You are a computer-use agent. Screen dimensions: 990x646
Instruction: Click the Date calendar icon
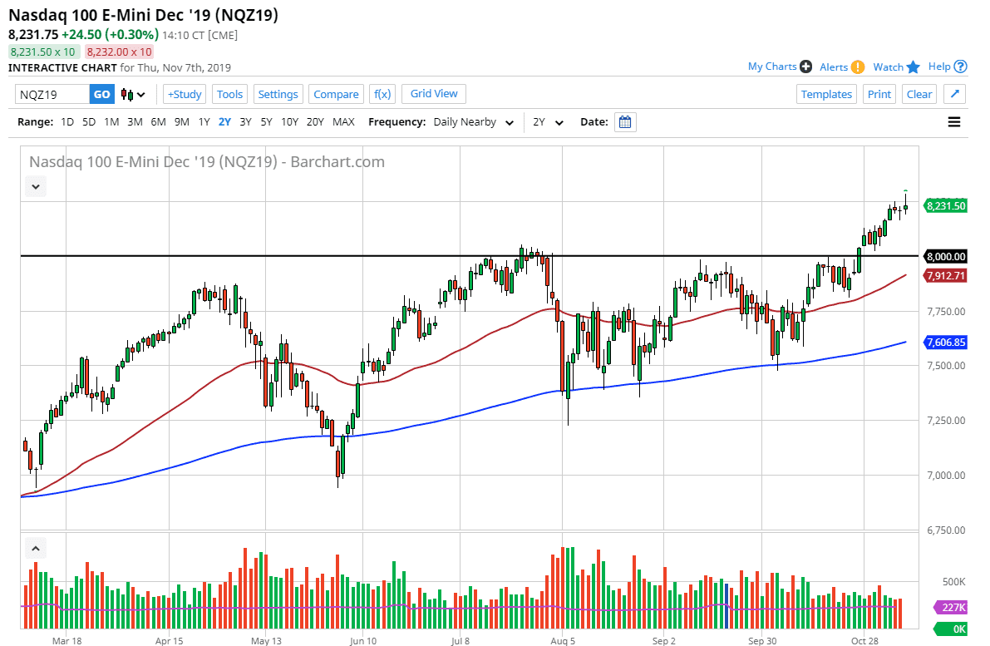point(624,121)
